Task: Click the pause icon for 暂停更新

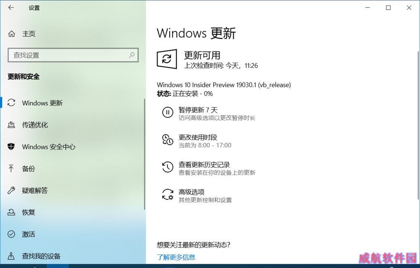Action: point(168,112)
